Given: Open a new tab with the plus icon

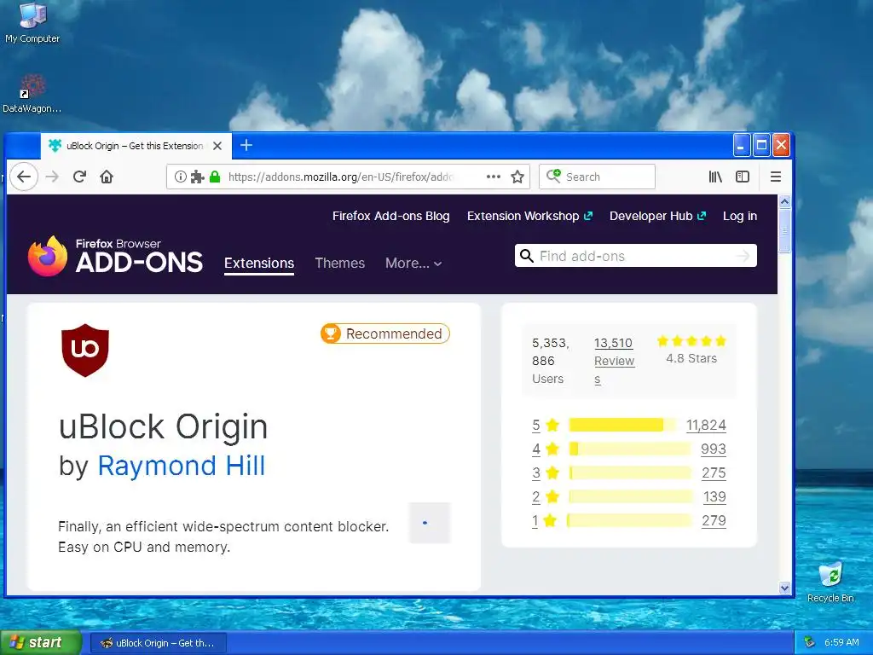Looking at the screenshot, I should [x=246, y=145].
